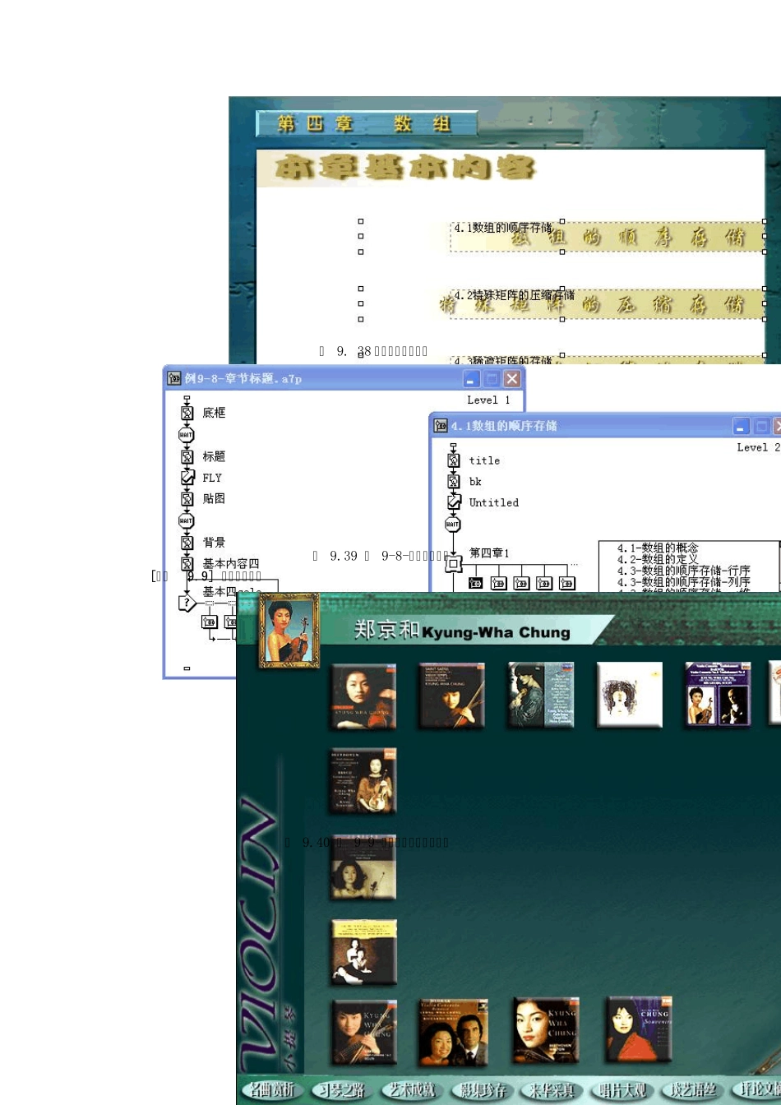
Task: Select the 背景 display icon
Action: tap(187, 543)
